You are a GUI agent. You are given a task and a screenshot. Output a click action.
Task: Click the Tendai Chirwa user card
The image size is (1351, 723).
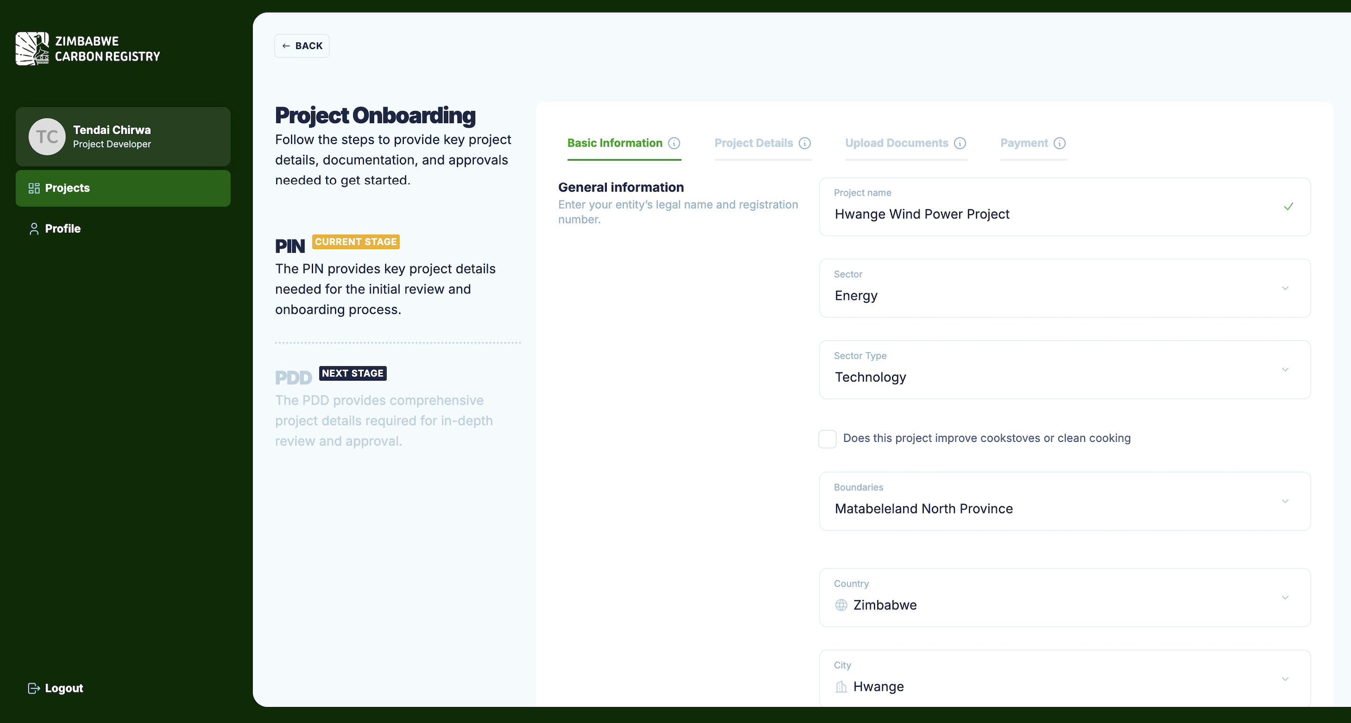(123, 137)
